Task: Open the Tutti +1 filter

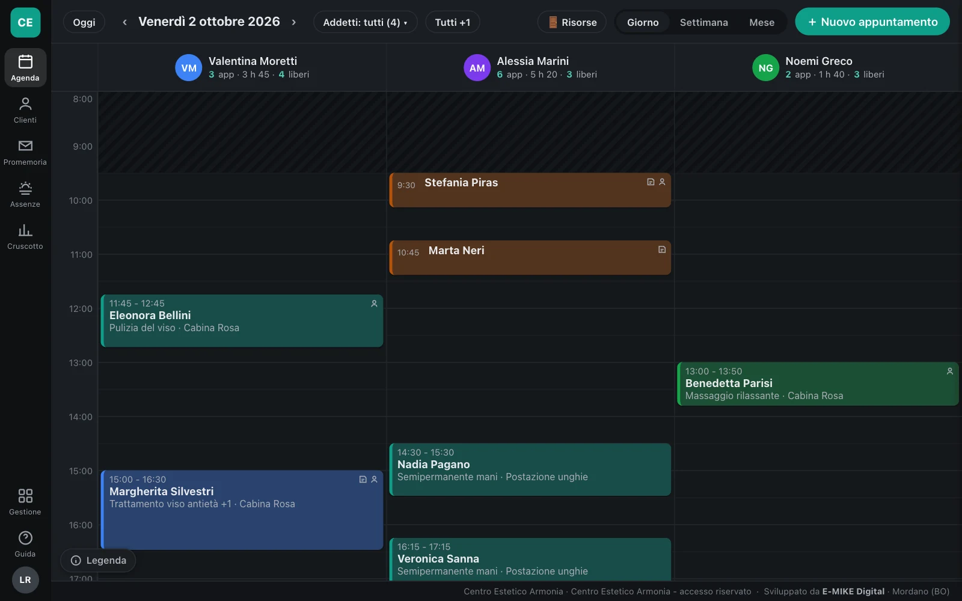Action: coord(453,22)
